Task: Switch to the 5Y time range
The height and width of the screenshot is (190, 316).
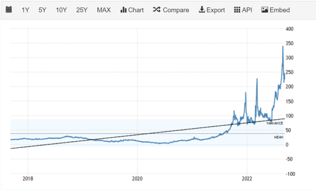Action: coord(42,10)
